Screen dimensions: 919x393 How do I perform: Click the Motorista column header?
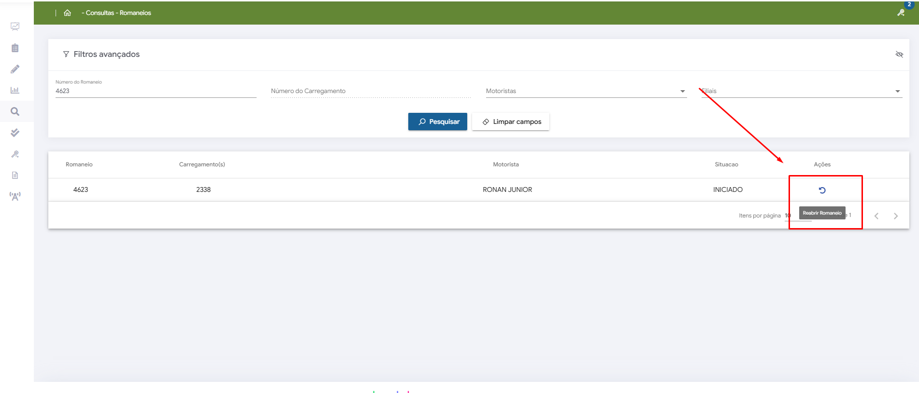pos(506,164)
